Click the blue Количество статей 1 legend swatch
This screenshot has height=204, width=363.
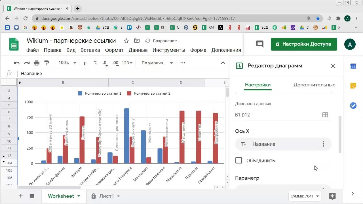pyautogui.click(x=80, y=93)
